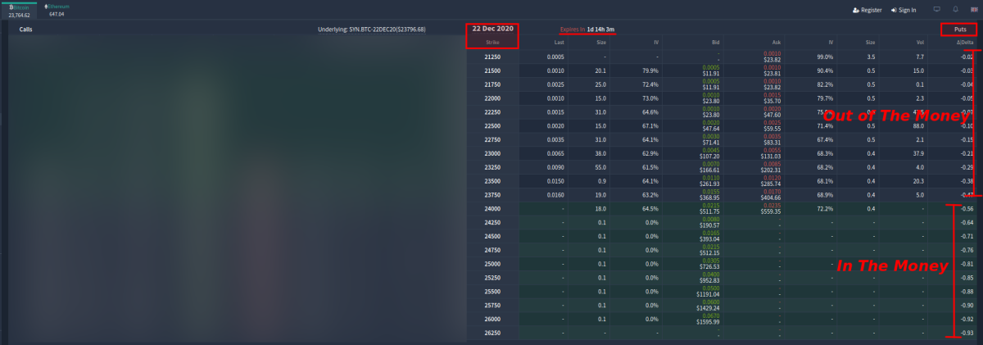The image size is (983, 345).
Task: Click the Register user icon
Action: coord(855,10)
